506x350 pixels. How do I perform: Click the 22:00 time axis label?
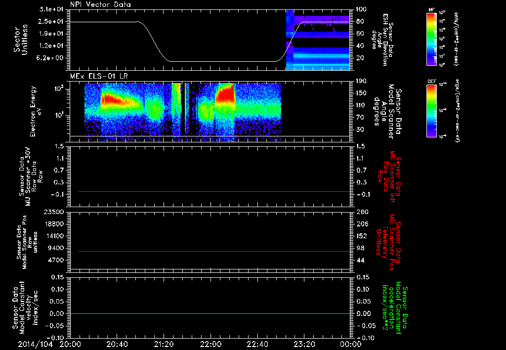(211, 344)
